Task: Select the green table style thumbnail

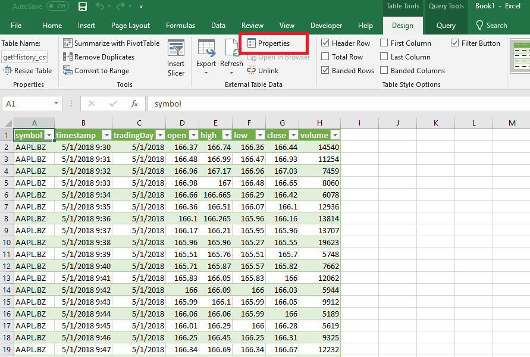Action: point(521,56)
